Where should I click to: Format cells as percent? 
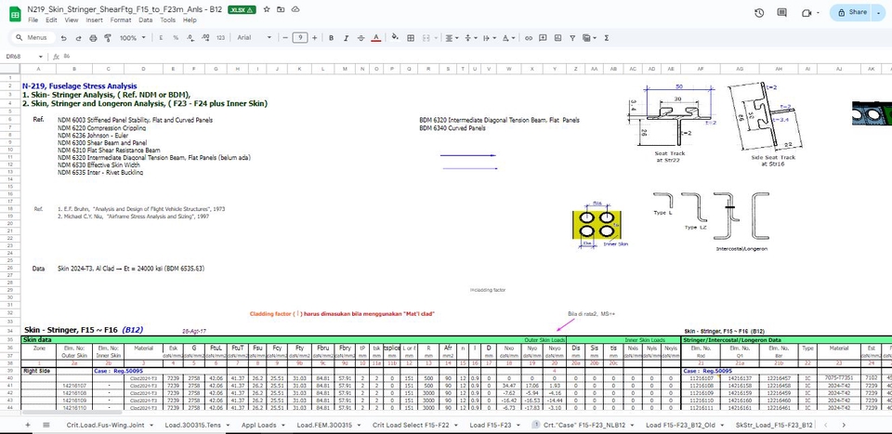pyautogui.click(x=176, y=38)
